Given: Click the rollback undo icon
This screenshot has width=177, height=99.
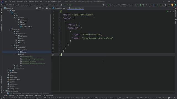Looking at the screenshot, I should click(x=166, y=5).
